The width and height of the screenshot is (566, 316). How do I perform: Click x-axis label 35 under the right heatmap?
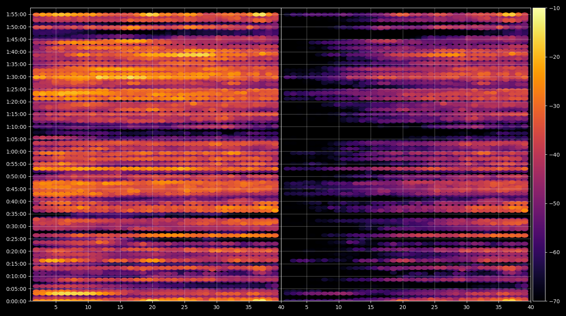click(x=499, y=307)
